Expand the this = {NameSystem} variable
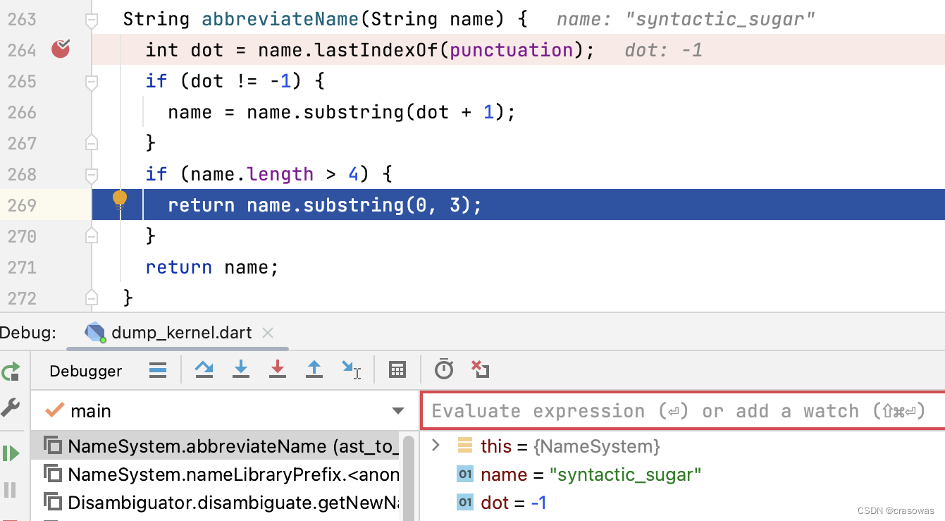Screen dimensions: 945x521 pyautogui.click(x=436, y=446)
